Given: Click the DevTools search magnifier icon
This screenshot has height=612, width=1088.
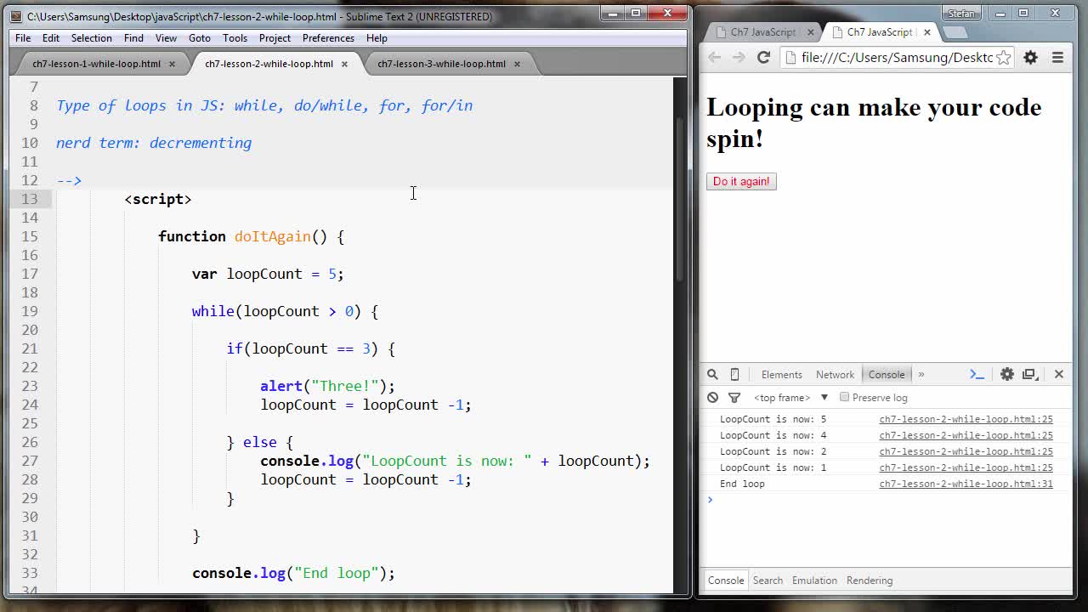Looking at the screenshot, I should [712, 374].
